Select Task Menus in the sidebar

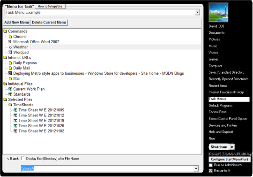point(229,99)
